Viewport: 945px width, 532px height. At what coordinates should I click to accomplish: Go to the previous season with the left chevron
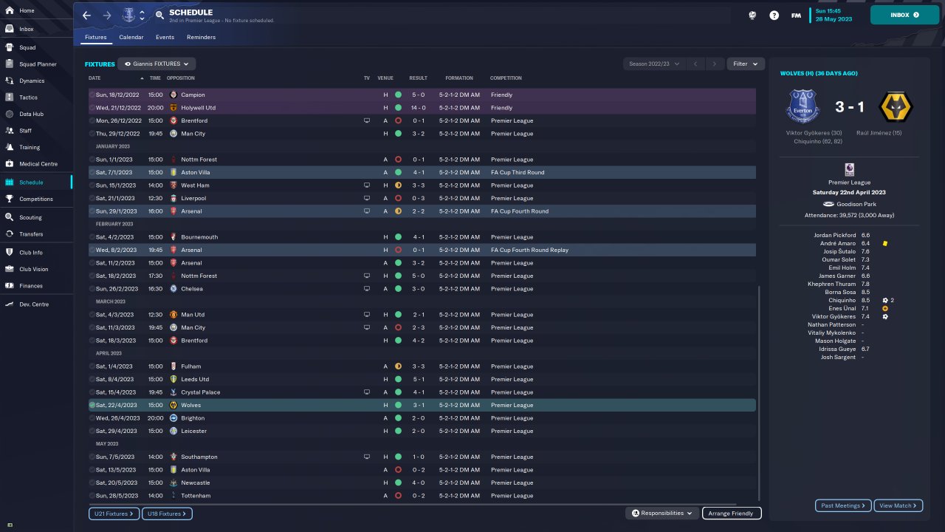pyautogui.click(x=695, y=64)
